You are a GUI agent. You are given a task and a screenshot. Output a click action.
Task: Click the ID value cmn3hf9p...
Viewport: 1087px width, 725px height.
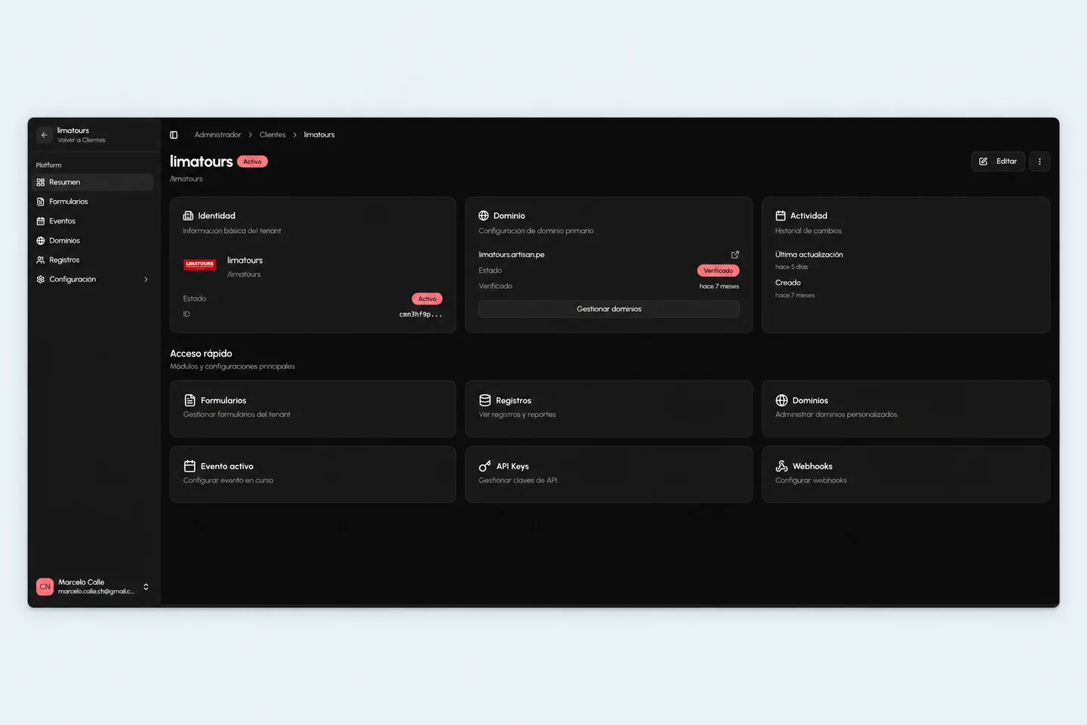420,314
